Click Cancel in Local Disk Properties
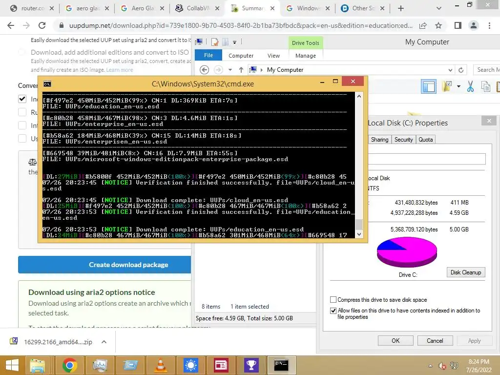 [435, 340]
